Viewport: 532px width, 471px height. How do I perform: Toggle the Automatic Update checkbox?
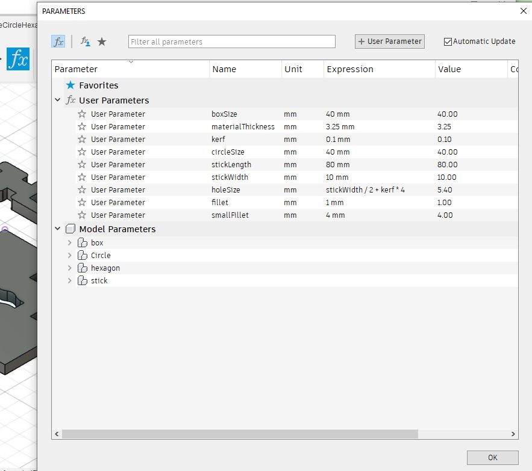(448, 42)
